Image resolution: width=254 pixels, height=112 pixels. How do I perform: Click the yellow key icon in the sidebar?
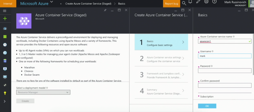[5, 93]
